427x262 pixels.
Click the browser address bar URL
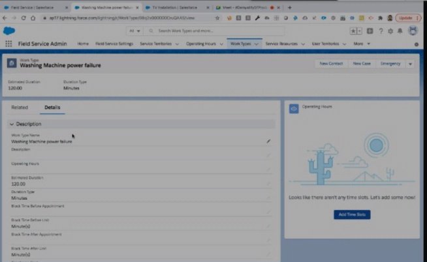122,18
